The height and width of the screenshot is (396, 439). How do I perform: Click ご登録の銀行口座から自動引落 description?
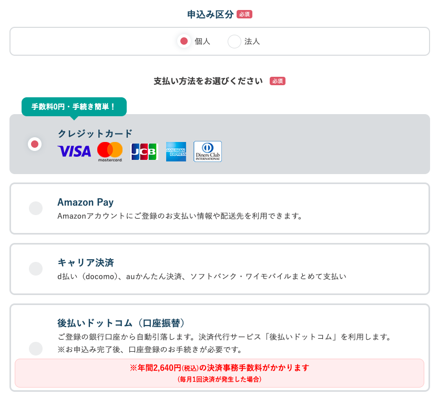224,337
